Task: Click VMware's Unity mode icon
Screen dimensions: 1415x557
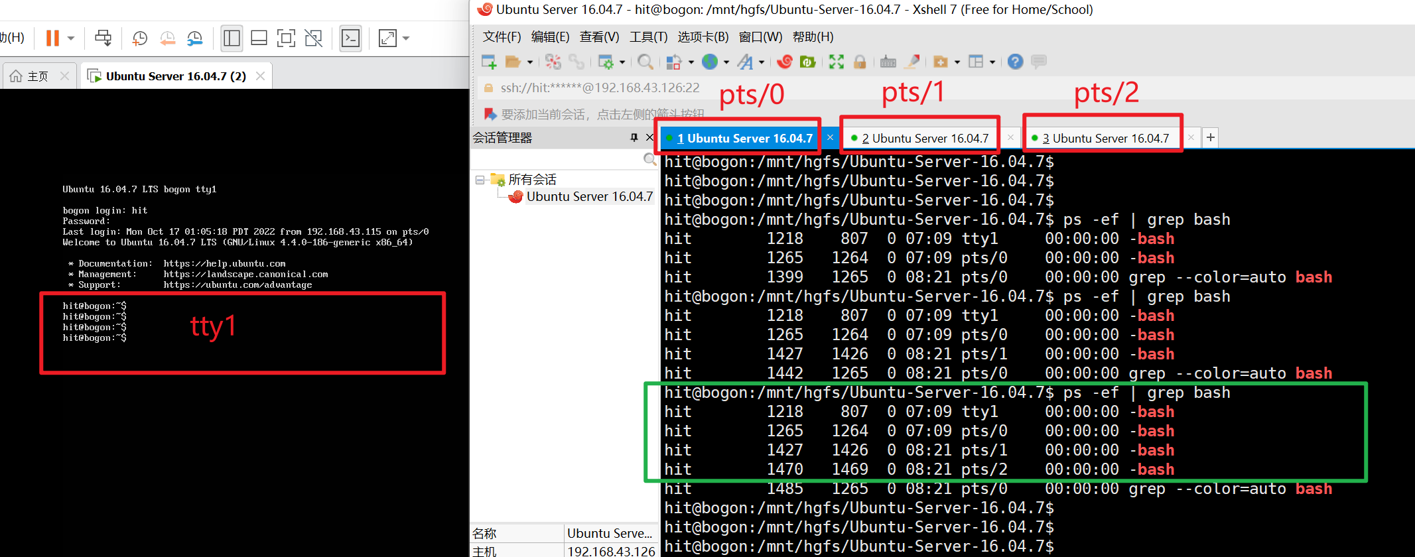Action: click(313, 38)
